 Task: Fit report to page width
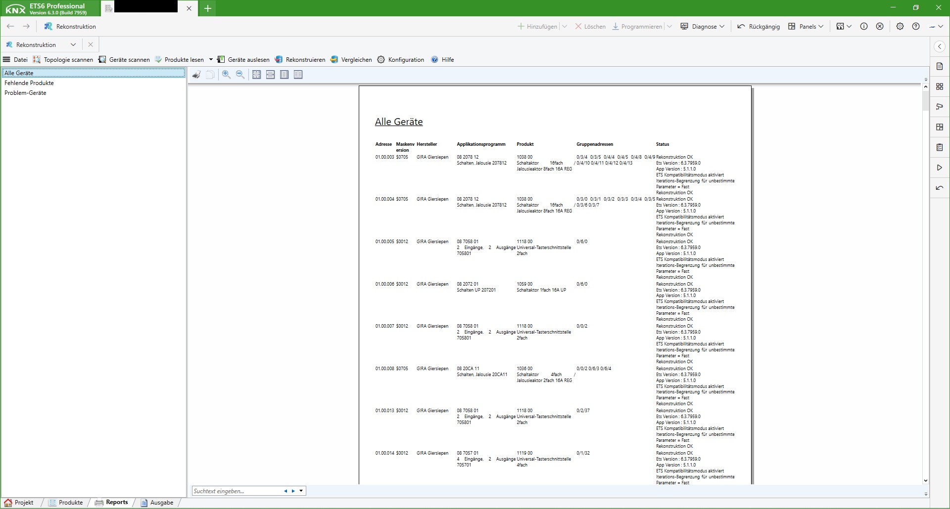(270, 75)
